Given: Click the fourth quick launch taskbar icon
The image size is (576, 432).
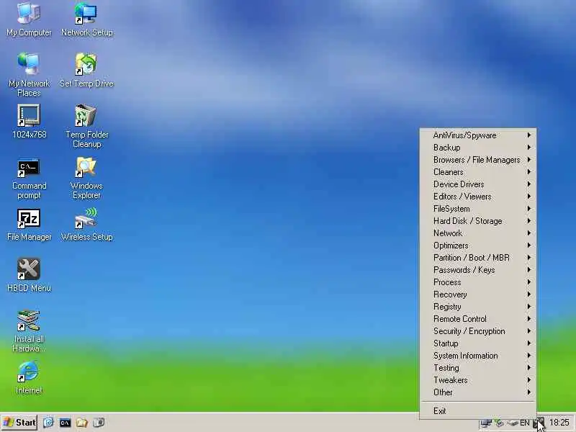Looking at the screenshot, I should pyautogui.click(x=99, y=423).
